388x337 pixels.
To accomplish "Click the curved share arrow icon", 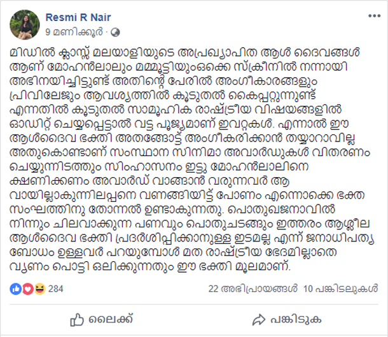I will [259, 320].
